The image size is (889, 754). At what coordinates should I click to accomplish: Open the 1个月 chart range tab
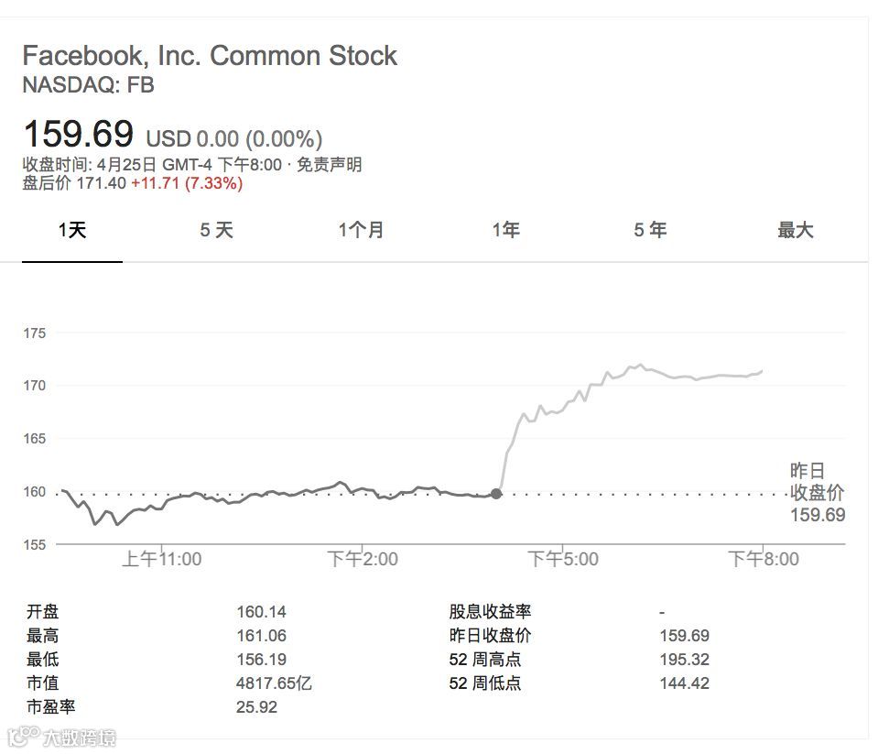[x=361, y=231]
